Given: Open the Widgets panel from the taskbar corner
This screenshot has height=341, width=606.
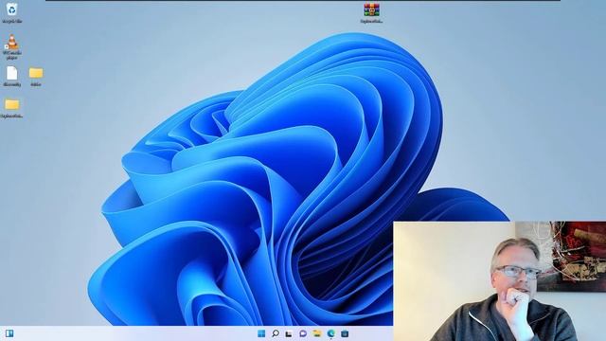Looking at the screenshot, I should 9,333.
